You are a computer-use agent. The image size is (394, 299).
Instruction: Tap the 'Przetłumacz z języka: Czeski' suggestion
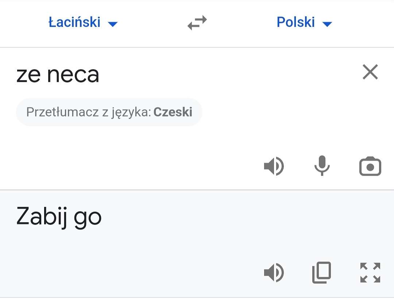pos(109,112)
